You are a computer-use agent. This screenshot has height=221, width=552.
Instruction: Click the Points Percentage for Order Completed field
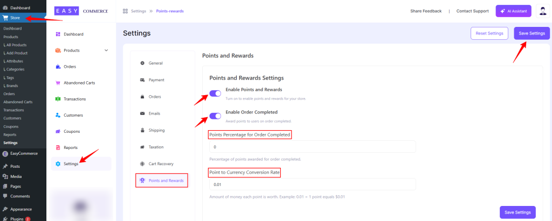click(313, 146)
